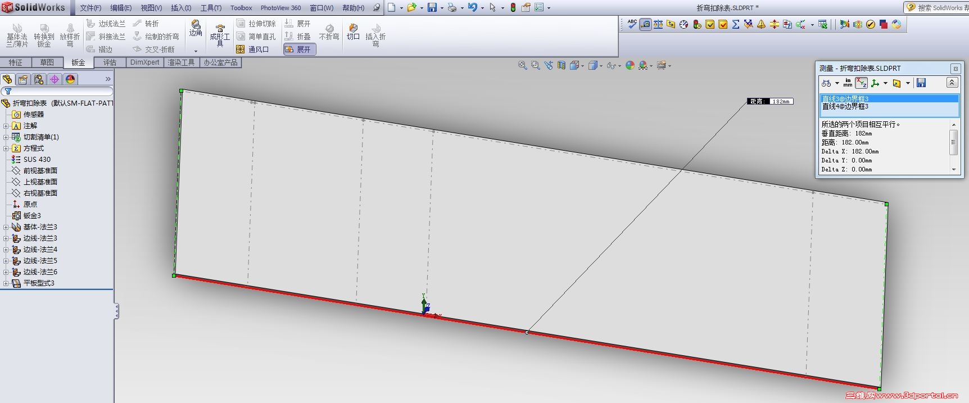Viewport: 969px width, 403px height.
Task: Open the ConfigurationManager tab in left panel
Action: click(x=39, y=79)
